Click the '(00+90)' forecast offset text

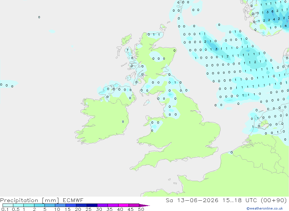(x=274, y=200)
